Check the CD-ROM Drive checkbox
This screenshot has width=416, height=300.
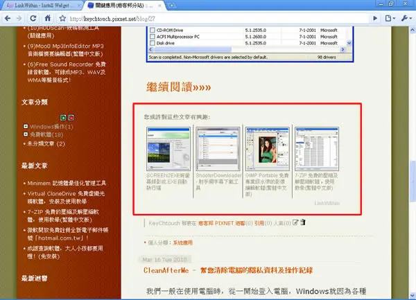(153, 30)
